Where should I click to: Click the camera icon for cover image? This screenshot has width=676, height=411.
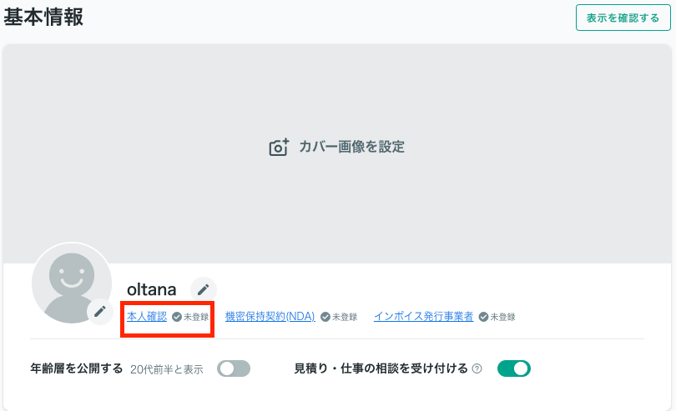[x=279, y=148]
